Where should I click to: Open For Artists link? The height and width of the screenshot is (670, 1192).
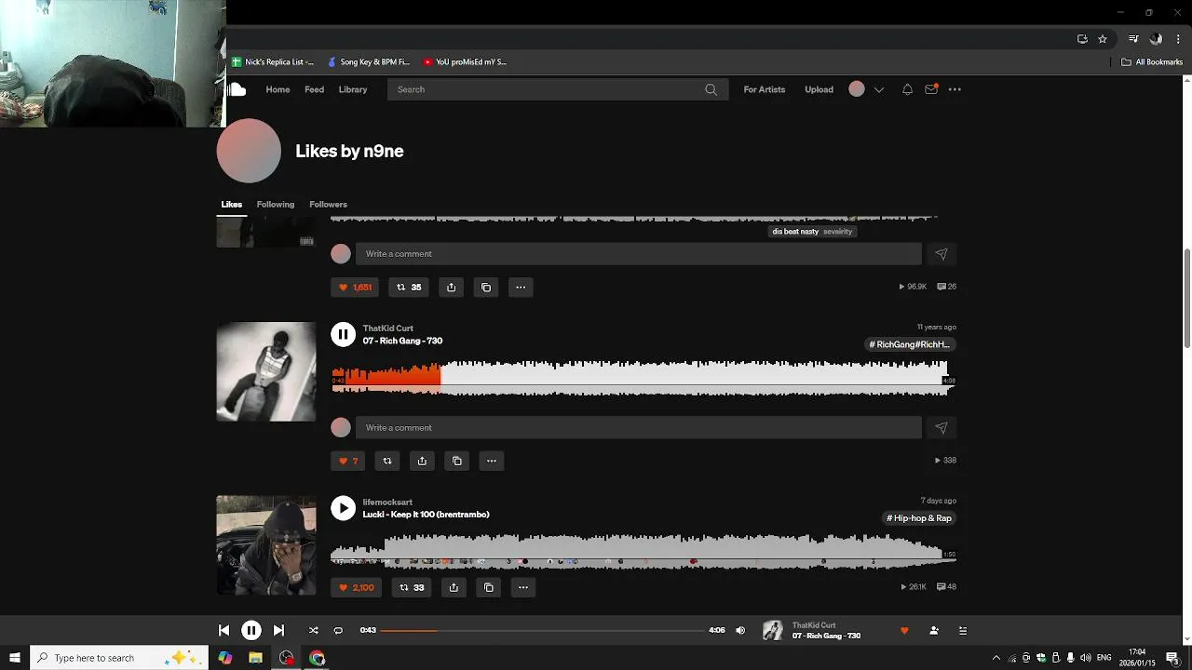click(765, 89)
